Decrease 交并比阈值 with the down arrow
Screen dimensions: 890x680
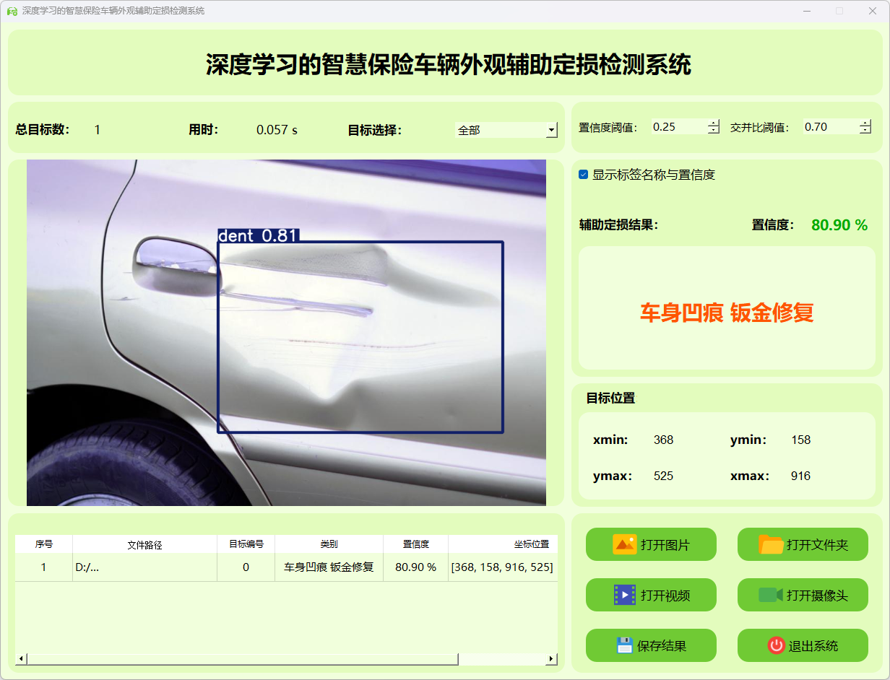click(x=865, y=131)
